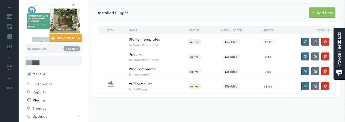Click the update icon for Starter Templates
This screenshot has width=345, height=122.
point(305,42)
